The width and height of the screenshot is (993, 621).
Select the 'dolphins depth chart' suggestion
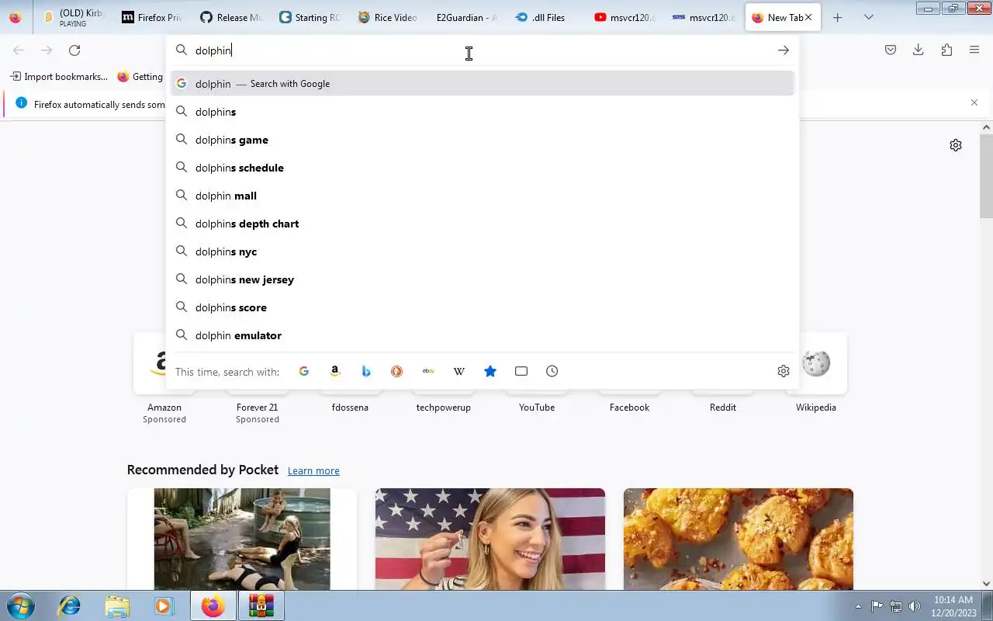(483, 224)
